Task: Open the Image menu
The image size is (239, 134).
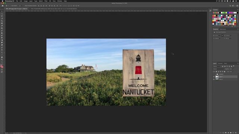Action: [x=26, y=1]
